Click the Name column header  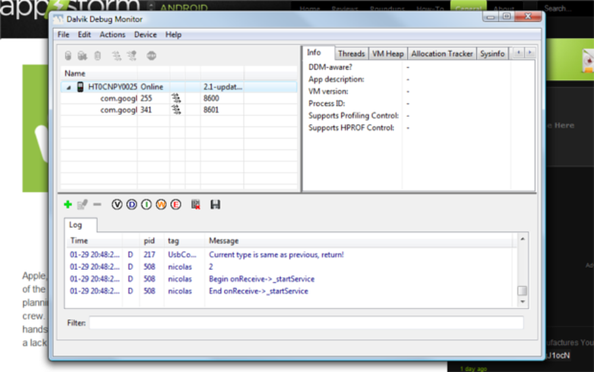pos(99,74)
